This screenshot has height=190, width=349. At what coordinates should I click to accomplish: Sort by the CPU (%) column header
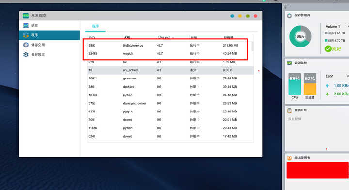(x=173, y=37)
